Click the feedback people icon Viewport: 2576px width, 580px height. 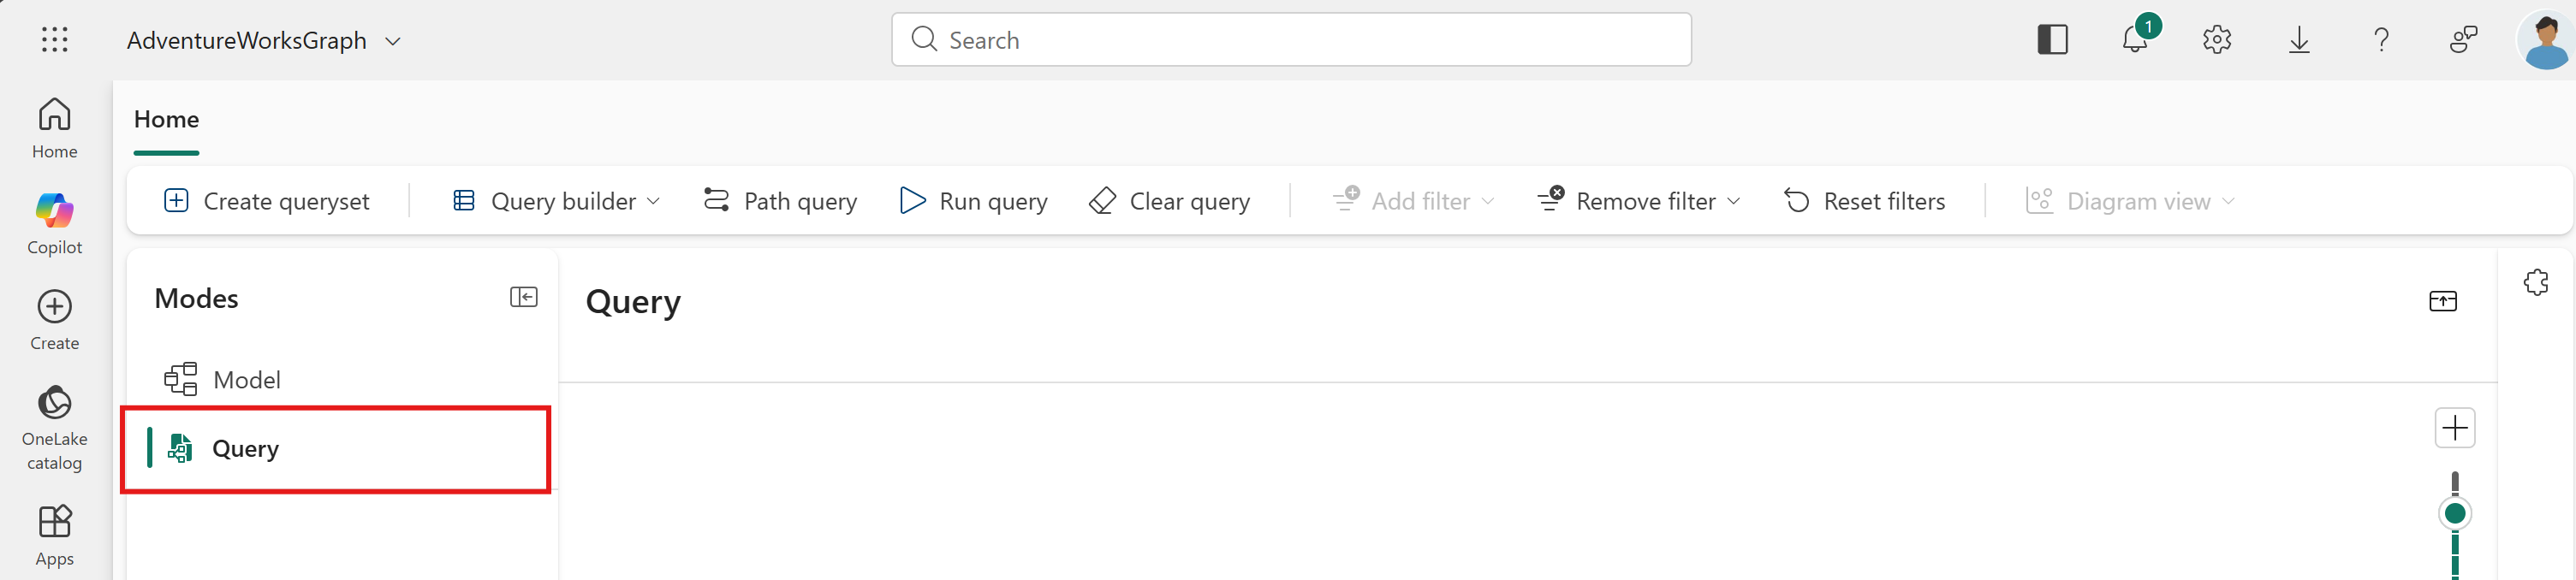pyautogui.click(x=2463, y=40)
